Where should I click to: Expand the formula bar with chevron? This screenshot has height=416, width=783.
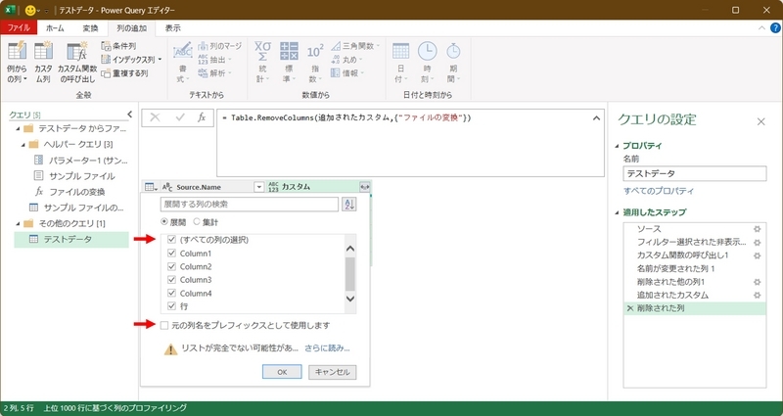(x=596, y=118)
